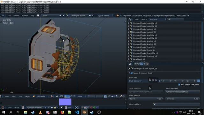The image size is (204, 115).
Task: Open the Help menu
Action: pos(33,16)
